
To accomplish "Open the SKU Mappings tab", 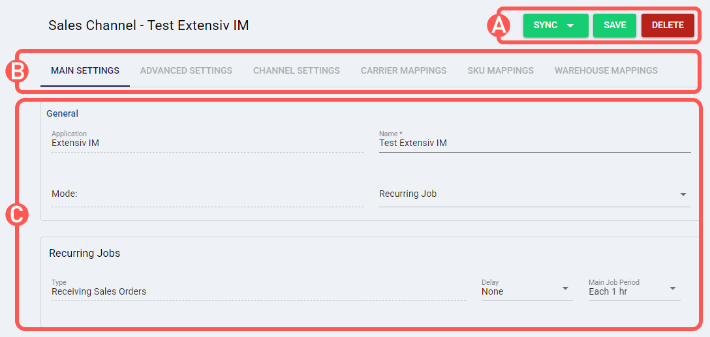I will 501,71.
